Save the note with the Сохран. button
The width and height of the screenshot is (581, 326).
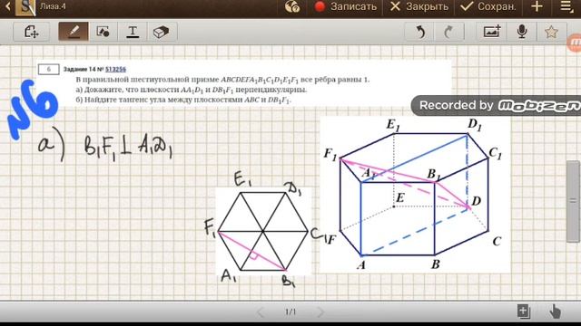487,6
